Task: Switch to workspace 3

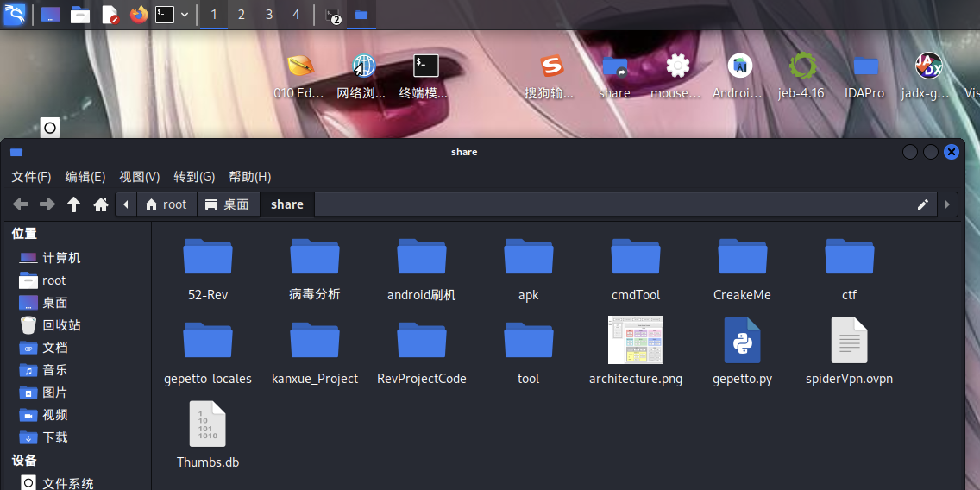Action: click(x=269, y=15)
